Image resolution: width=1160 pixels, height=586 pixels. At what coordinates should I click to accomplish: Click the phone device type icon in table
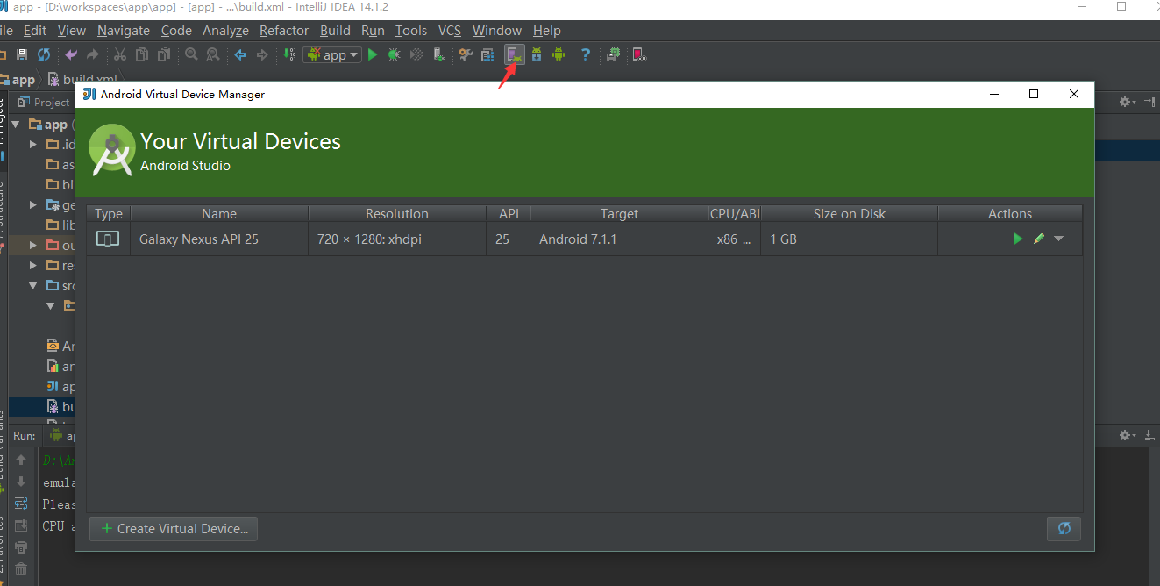click(x=108, y=239)
